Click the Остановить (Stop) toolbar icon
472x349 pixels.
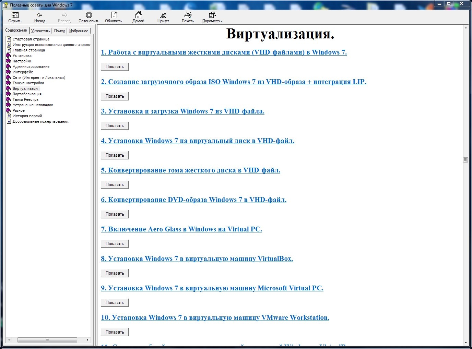click(x=89, y=15)
